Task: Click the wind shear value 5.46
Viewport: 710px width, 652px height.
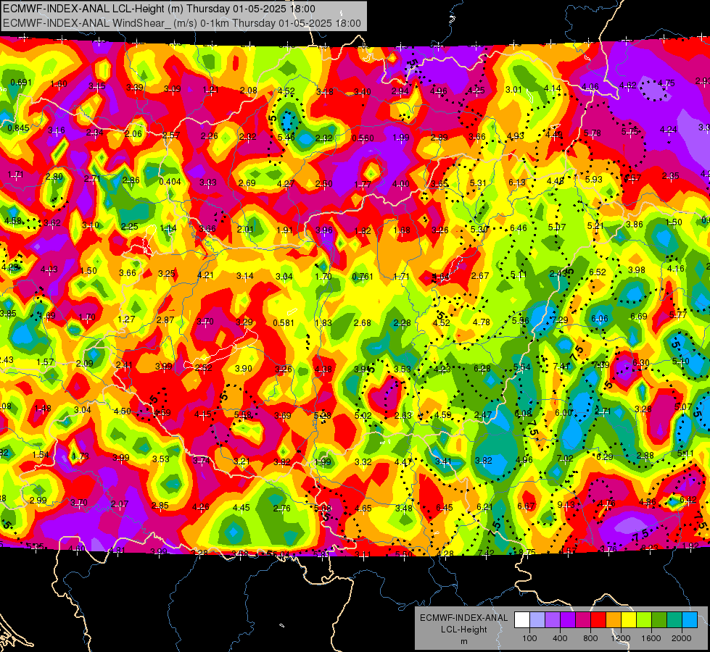Action: coord(286,138)
